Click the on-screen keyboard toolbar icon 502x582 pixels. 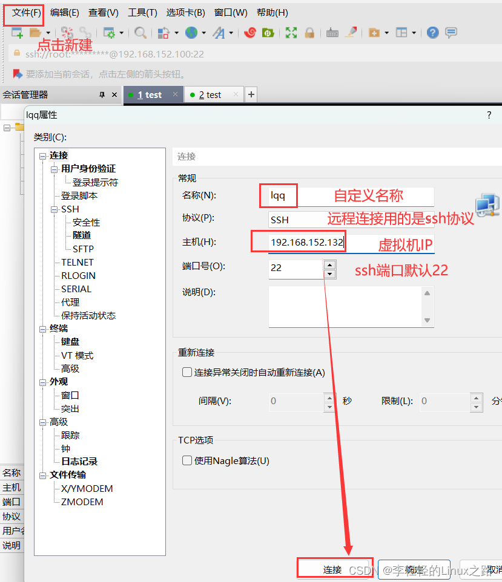(x=332, y=33)
